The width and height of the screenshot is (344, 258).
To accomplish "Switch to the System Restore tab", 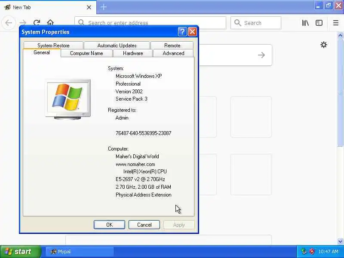I will click(53, 46).
